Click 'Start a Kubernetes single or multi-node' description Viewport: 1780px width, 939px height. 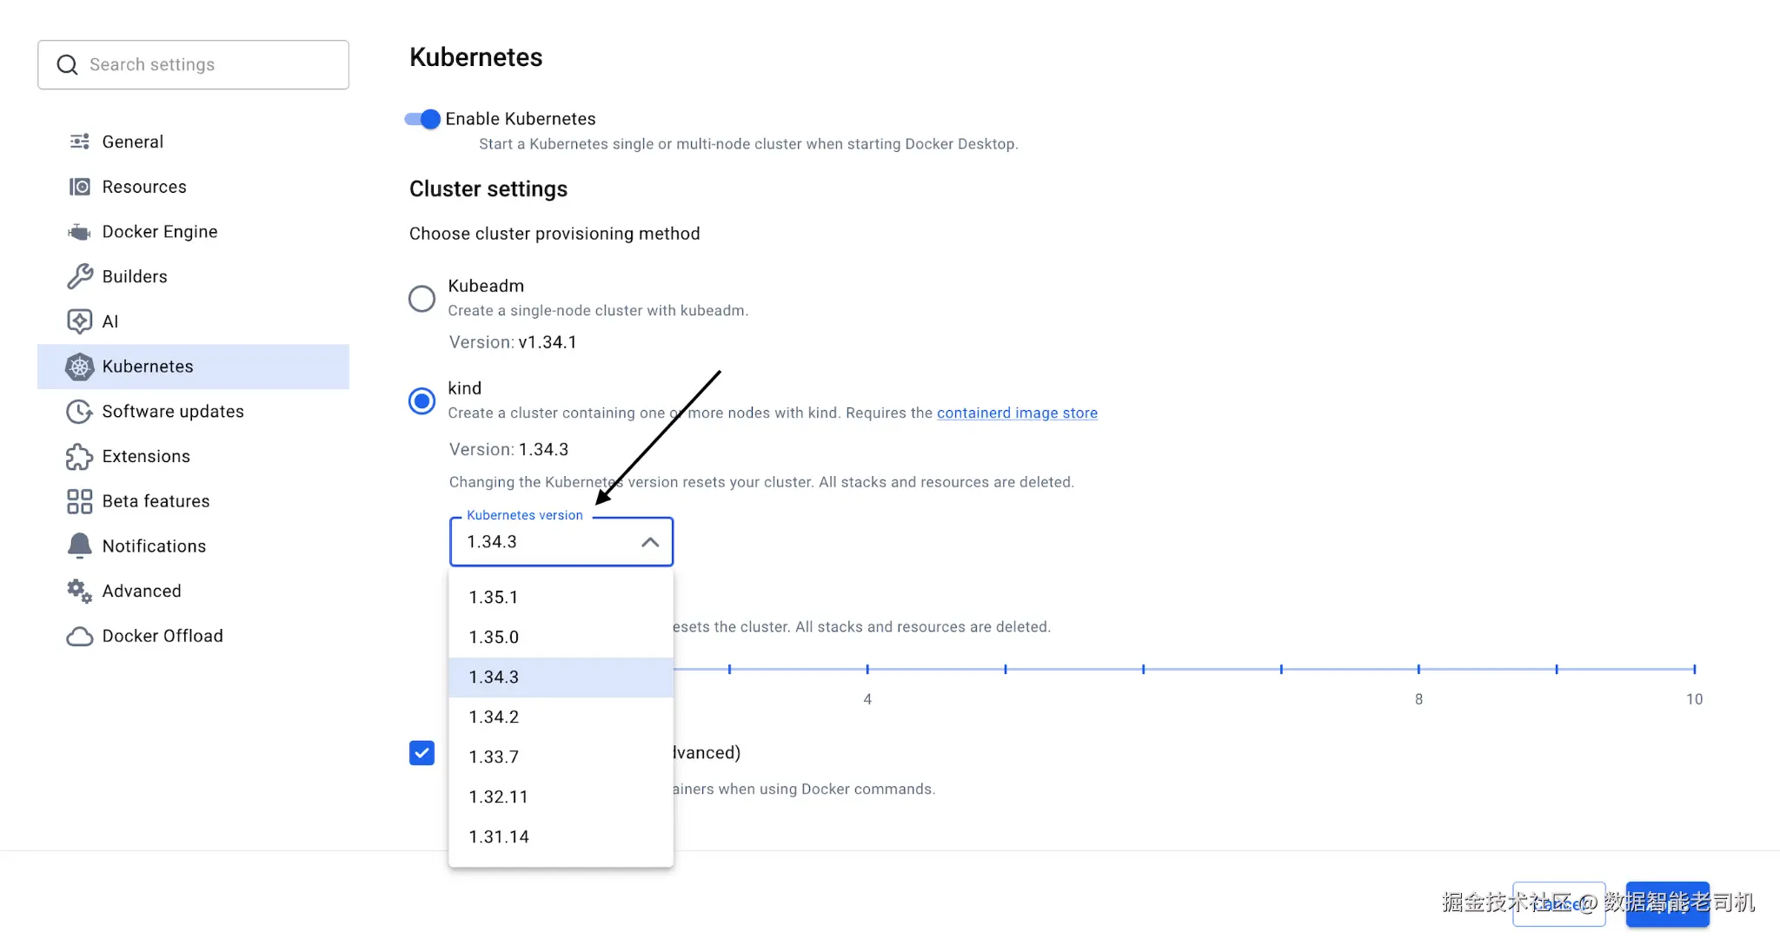pos(748,144)
